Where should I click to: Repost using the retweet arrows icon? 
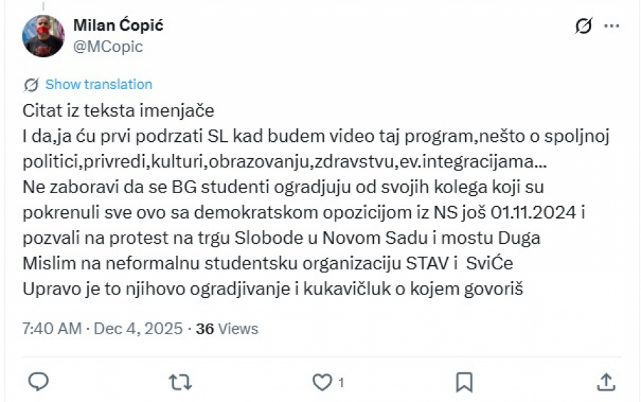(x=179, y=382)
